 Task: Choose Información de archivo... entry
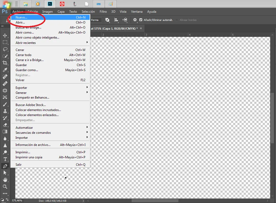pos(50,145)
